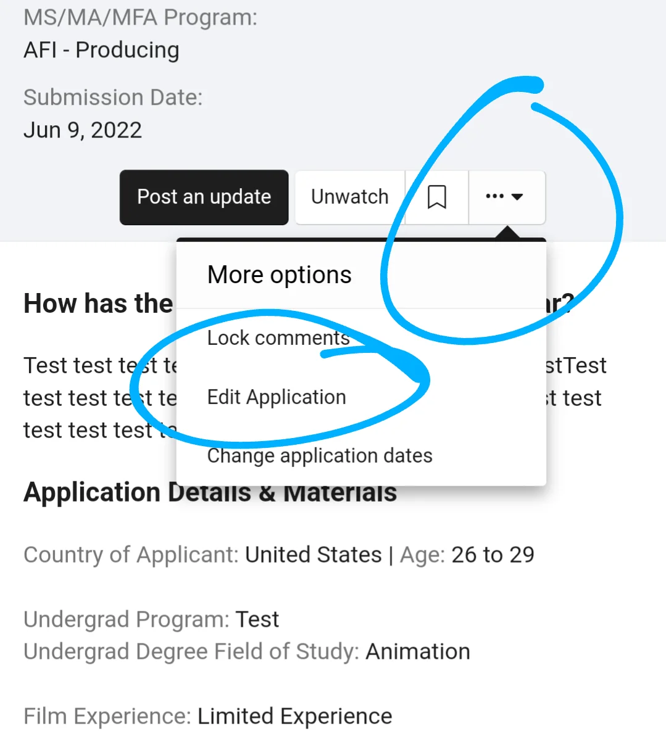
Task: Click the United States country value
Action: tap(314, 555)
